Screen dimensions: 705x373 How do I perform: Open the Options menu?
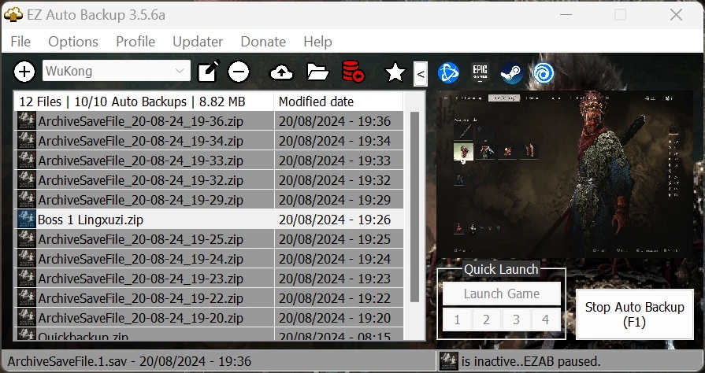(73, 42)
